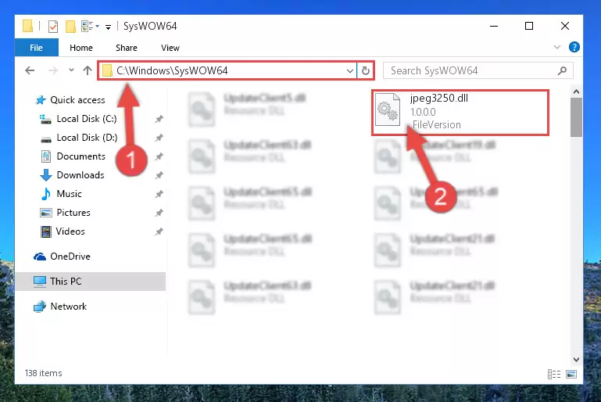The height and width of the screenshot is (402, 601).
Task: Refresh the SysWOW64 folder
Action: 366,70
